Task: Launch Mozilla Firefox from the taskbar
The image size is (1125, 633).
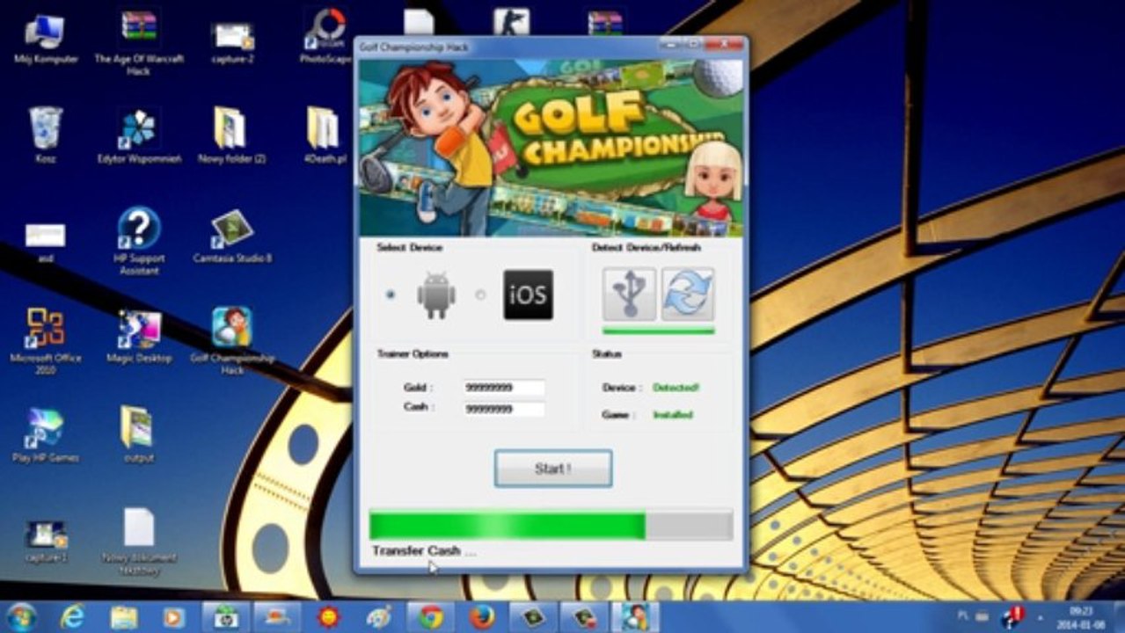Action: (x=481, y=617)
